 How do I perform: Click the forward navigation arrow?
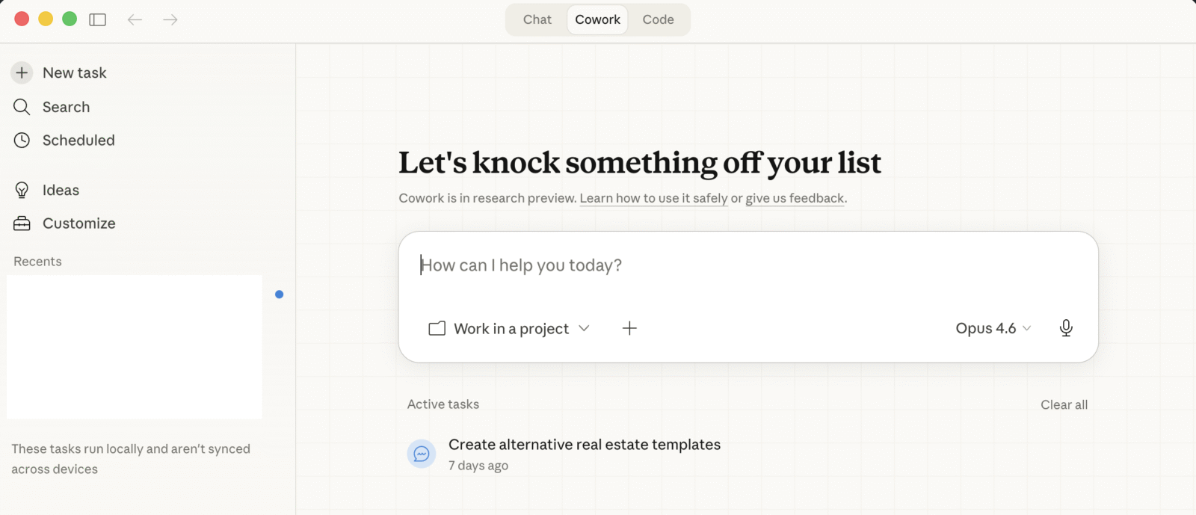tap(170, 19)
